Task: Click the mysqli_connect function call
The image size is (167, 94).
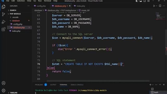Action: (x=73, y=38)
